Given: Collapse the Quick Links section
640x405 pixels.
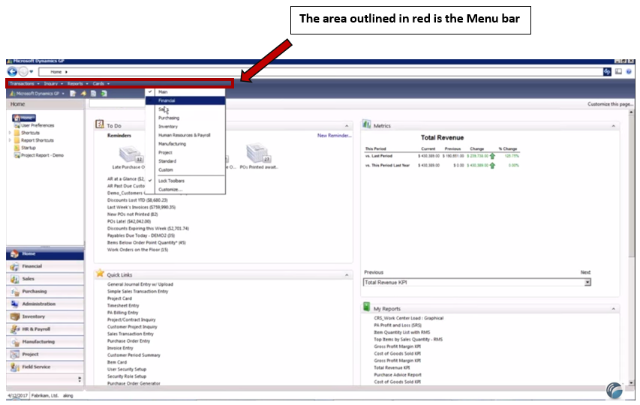Looking at the screenshot, I should pos(347,275).
